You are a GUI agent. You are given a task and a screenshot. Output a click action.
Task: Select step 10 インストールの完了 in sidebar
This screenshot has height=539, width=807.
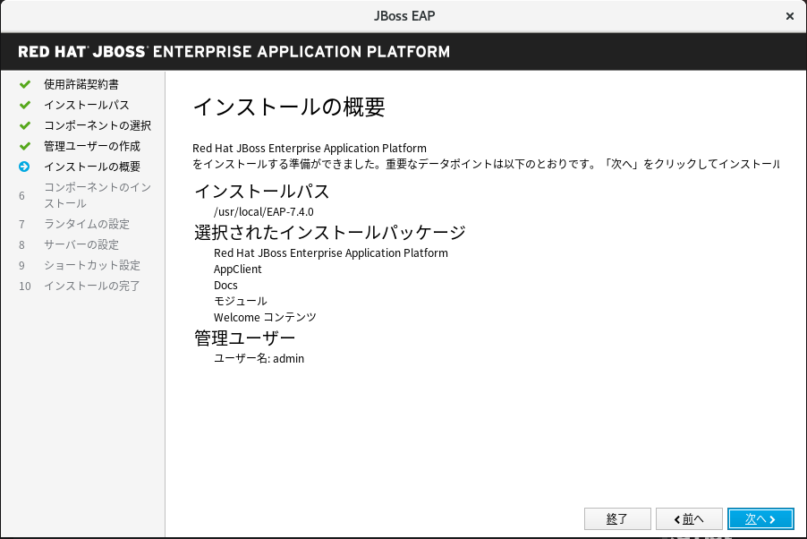click(x=92, y=286)
